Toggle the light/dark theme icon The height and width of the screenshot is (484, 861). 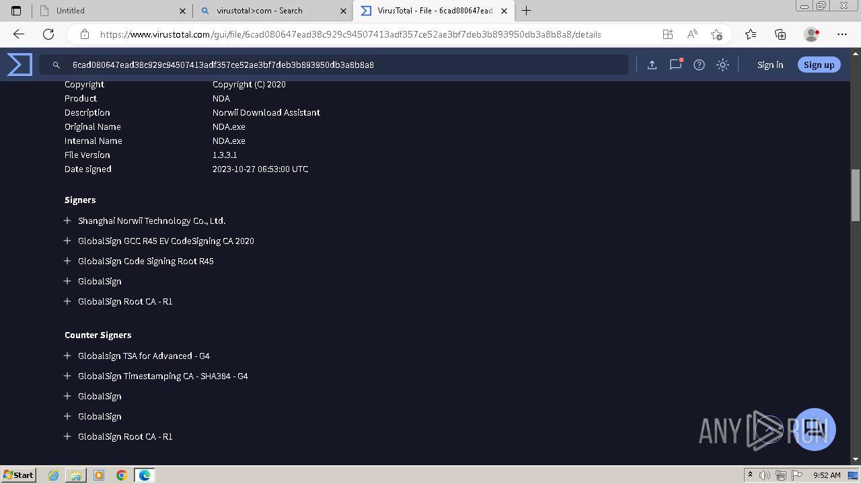tap(722, 65)
